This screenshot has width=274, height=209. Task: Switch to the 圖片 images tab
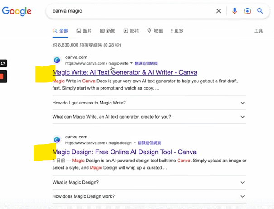coord(84,31)
